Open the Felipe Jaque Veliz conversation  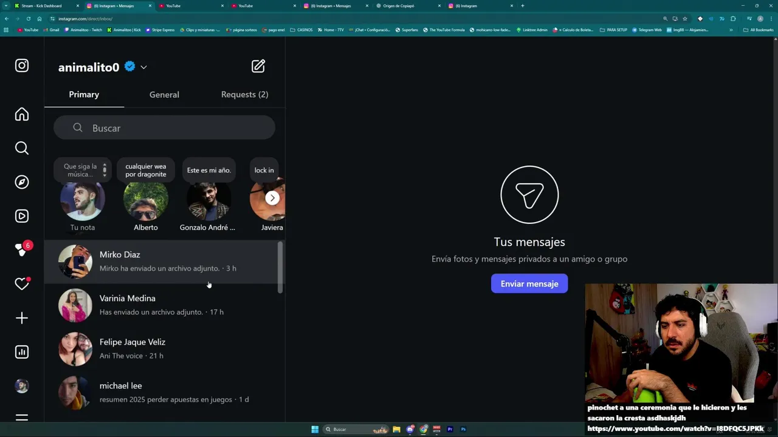[161, 349]
